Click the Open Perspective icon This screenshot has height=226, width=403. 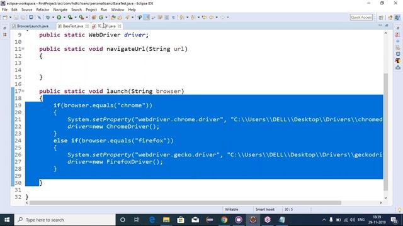pos(381,18)
